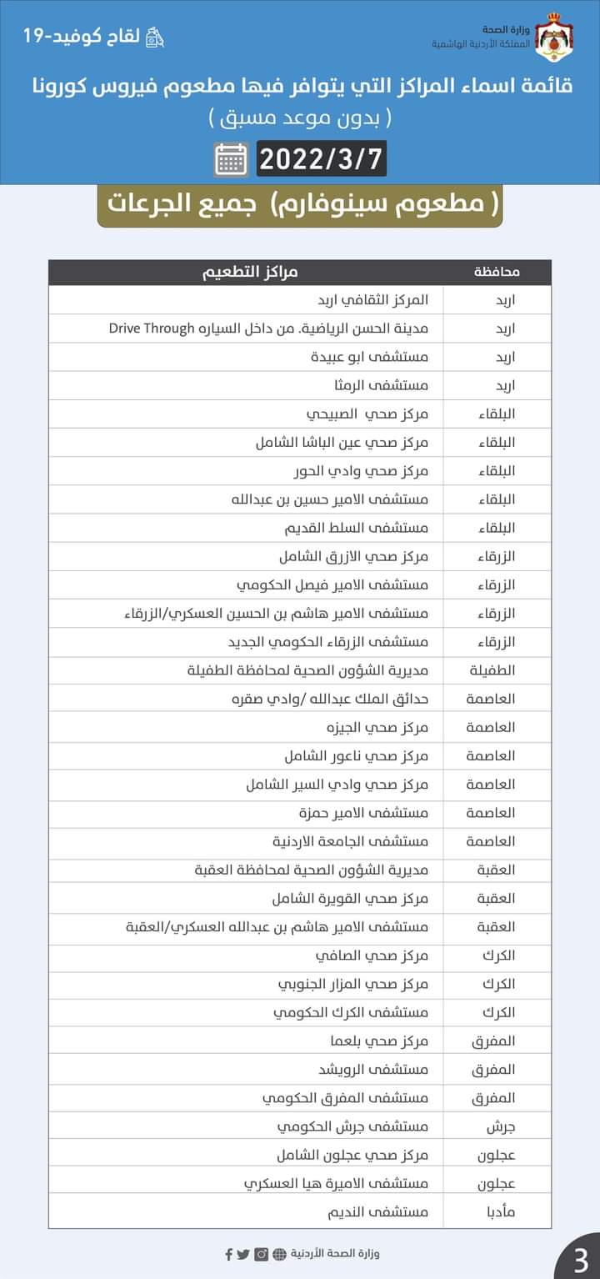Select the مستشفى جرش الحكومي row
Screen dimensions: 600x1279
click(x=352, y=1126)
